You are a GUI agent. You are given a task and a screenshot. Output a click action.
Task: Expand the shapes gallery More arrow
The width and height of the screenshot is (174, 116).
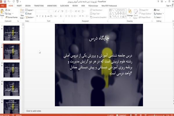click(x=125, y=17)
